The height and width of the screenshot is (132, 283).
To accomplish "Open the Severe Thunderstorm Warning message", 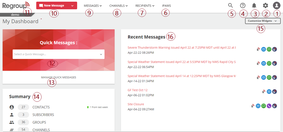I will point(181,48).
